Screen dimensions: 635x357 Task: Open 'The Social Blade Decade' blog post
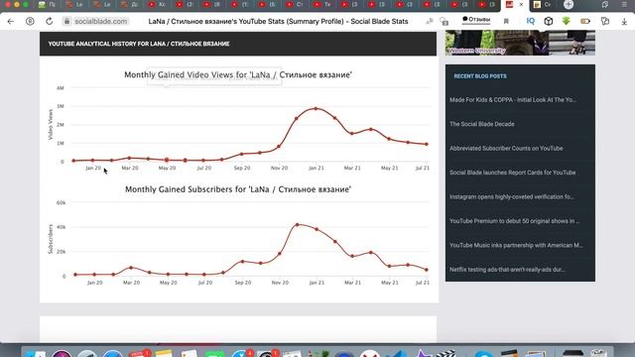click(x=482, y=124)
